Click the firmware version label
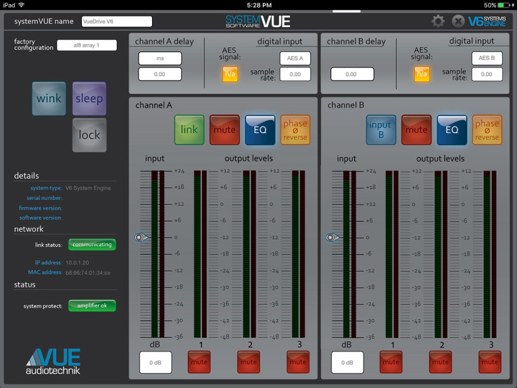 point(41,208)
